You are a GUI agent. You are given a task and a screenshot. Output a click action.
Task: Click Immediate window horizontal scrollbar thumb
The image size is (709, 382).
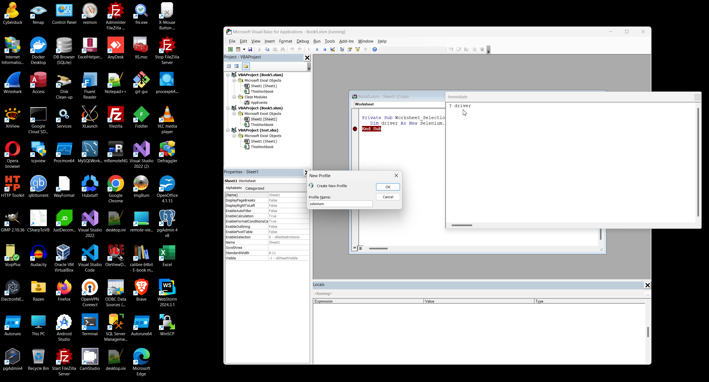click(x=461, y=225)
